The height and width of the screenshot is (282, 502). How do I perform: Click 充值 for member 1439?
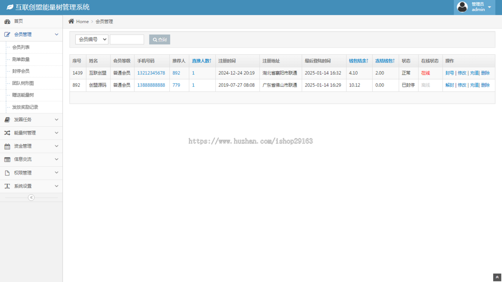pyautogui.click(x=474, y=73)
